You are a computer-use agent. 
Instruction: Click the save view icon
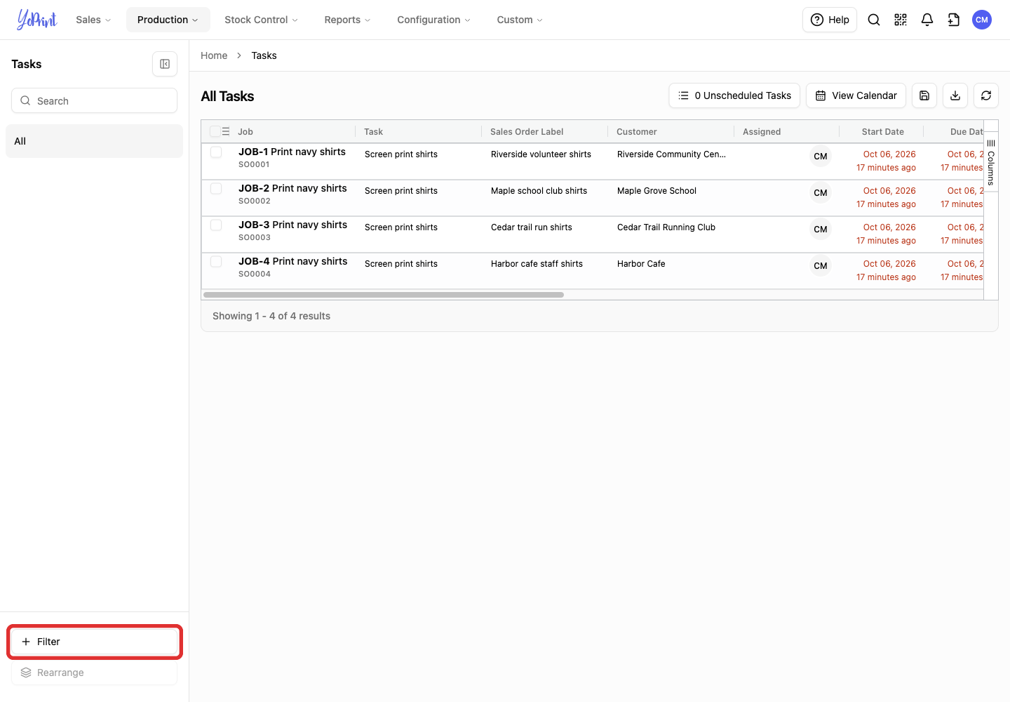point(924,95)
